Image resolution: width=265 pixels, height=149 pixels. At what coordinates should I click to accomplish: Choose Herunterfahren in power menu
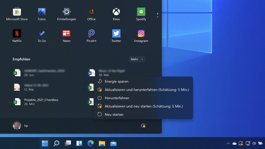(x=117, y=98)
